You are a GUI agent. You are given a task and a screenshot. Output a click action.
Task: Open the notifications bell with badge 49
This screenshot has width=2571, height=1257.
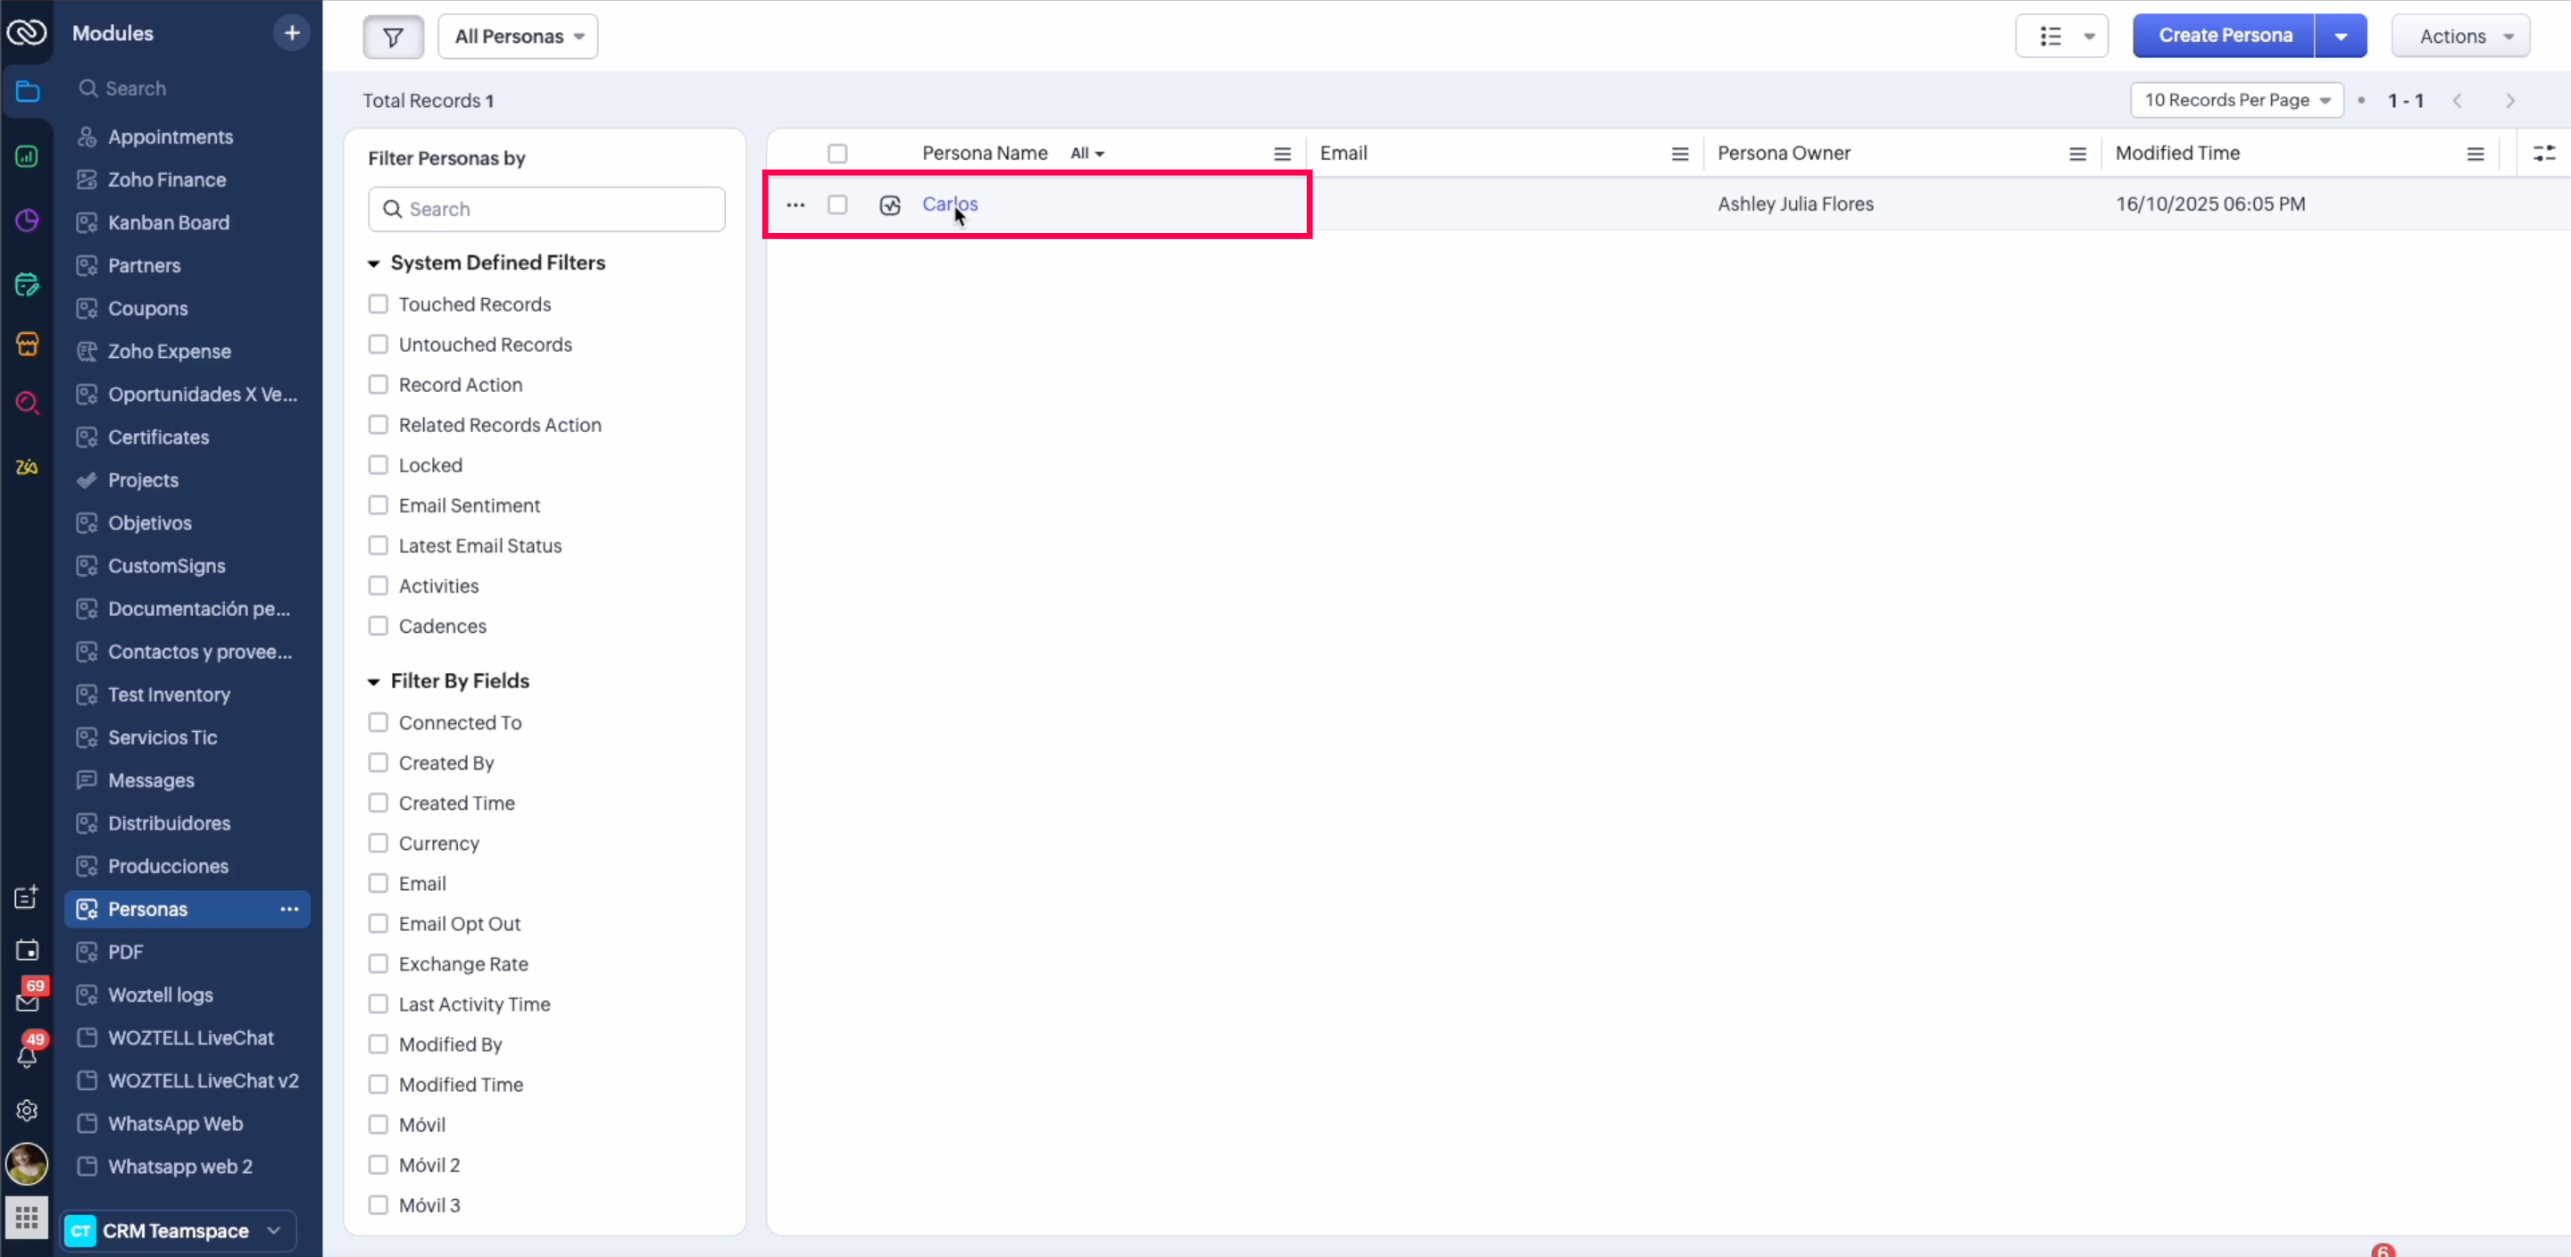tap(27, 1056)
